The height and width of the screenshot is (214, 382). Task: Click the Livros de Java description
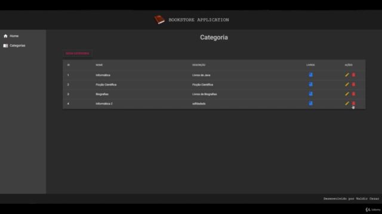[x=201, y=75]
